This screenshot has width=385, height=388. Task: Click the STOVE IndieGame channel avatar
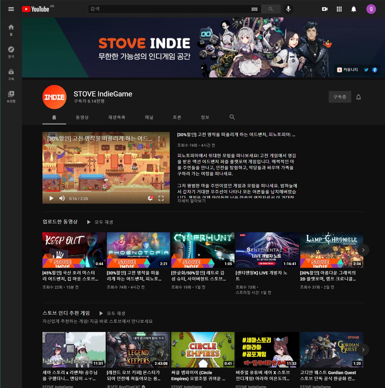(54, 97)
